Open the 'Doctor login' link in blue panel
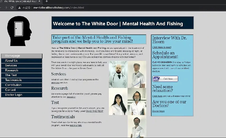 click(158, 111)
